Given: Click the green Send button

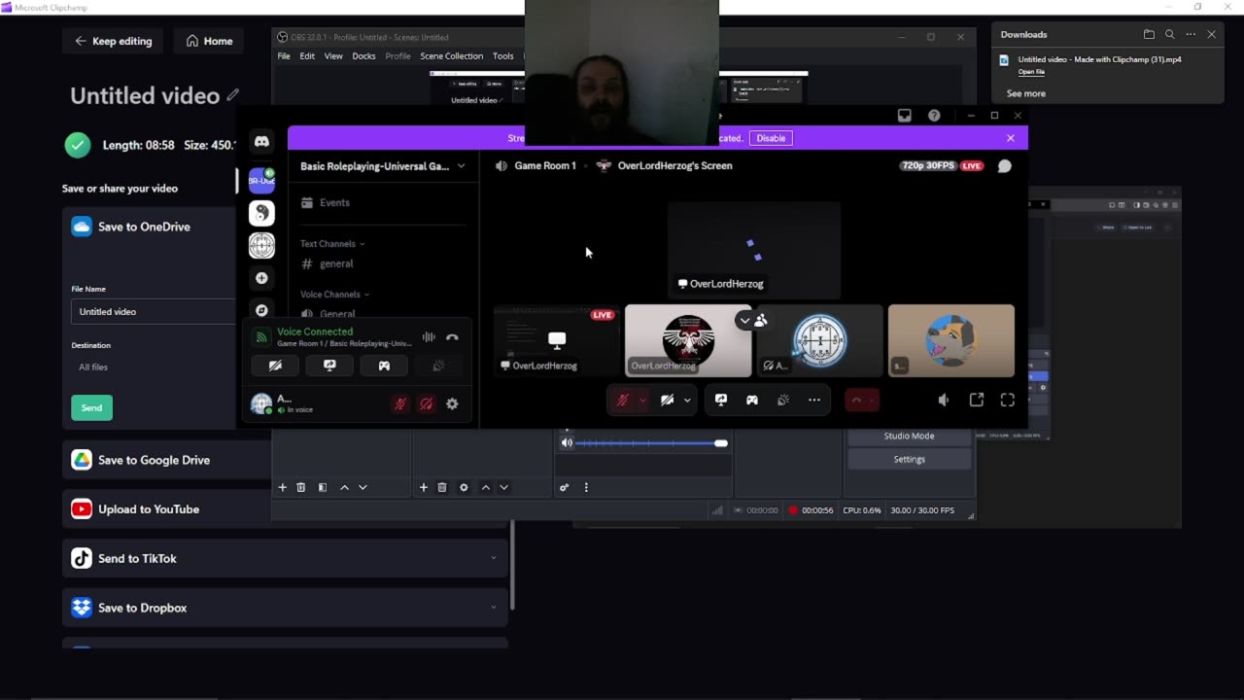Looking at the screenshot, I should (x=91, y=407).
